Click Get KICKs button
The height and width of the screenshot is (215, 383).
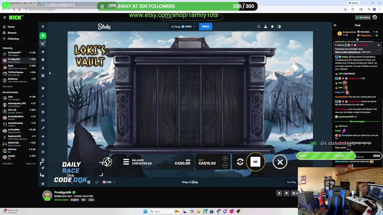point(363,17)
